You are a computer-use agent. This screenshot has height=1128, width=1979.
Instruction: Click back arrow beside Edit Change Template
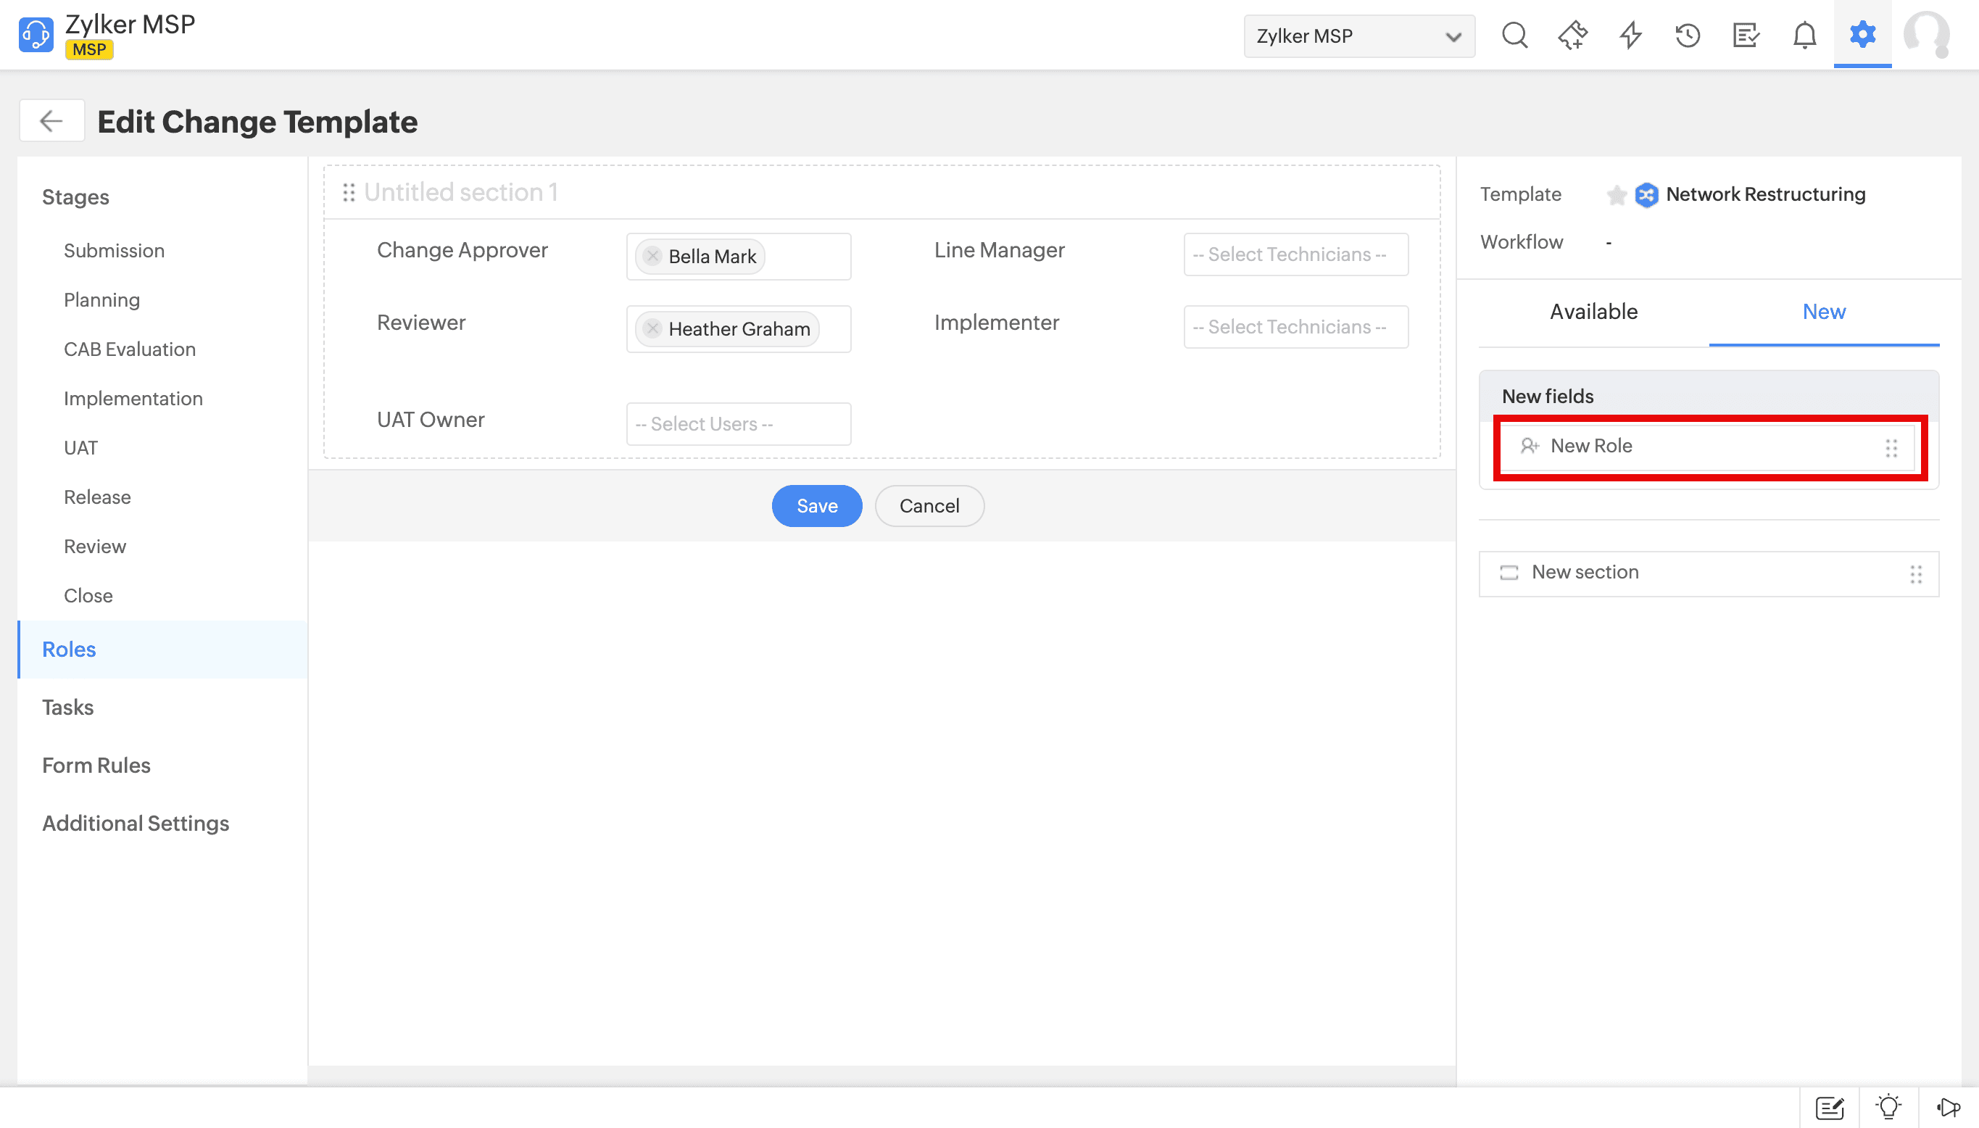point(51,121)
